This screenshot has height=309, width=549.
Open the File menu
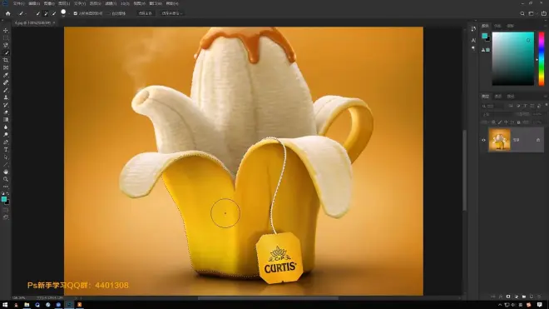coord(18,3)
